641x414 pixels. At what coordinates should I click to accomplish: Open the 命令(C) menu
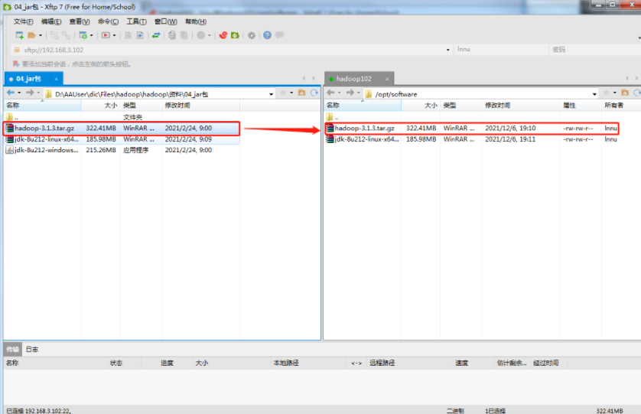pyautogui.click(x=109, y=21)
